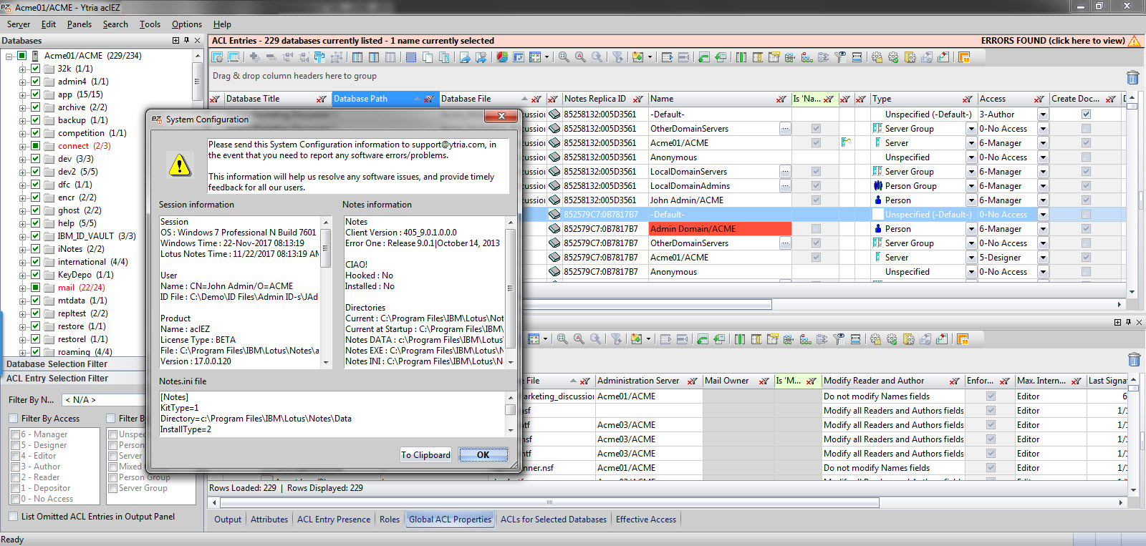Screen dimensions: 1146x546
Task: Expand the connect folder in the Databases tree
Action: pos(22,146)
